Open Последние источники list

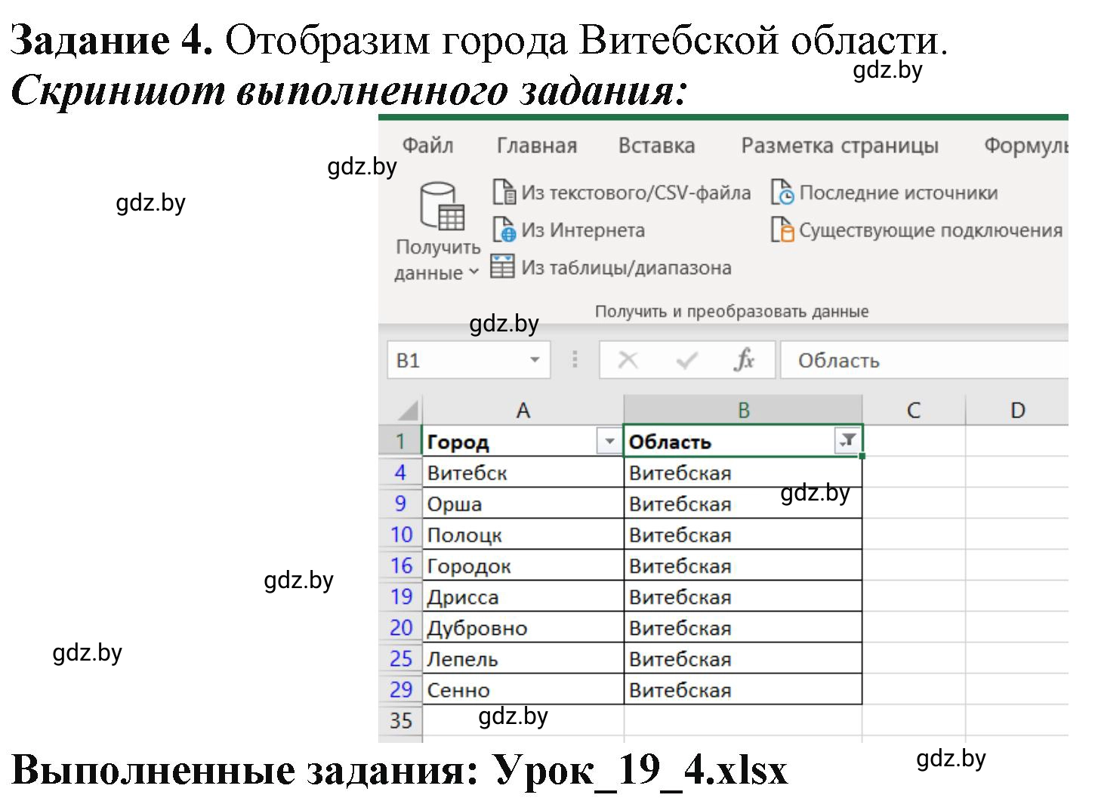click(x=884, y=193)
